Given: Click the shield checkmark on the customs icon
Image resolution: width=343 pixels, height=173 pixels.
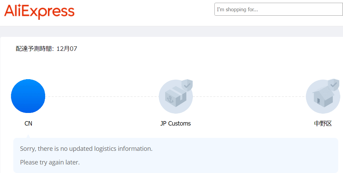Looking at the screenshot, I should pyautogui.click(x=187, y=85).
